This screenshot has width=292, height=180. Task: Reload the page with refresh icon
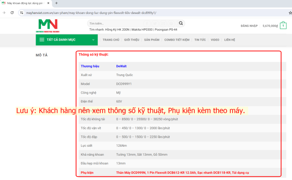click(x=13, y=13)
